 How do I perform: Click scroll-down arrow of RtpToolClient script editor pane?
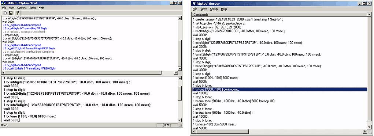180,121
